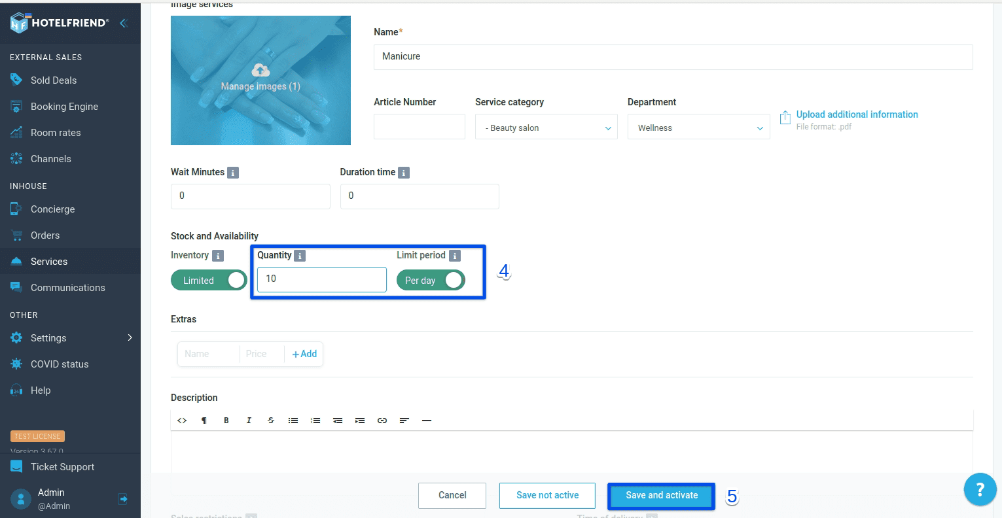
Task: Click the Wait Minutes input field
Action: tap(250, 196)
